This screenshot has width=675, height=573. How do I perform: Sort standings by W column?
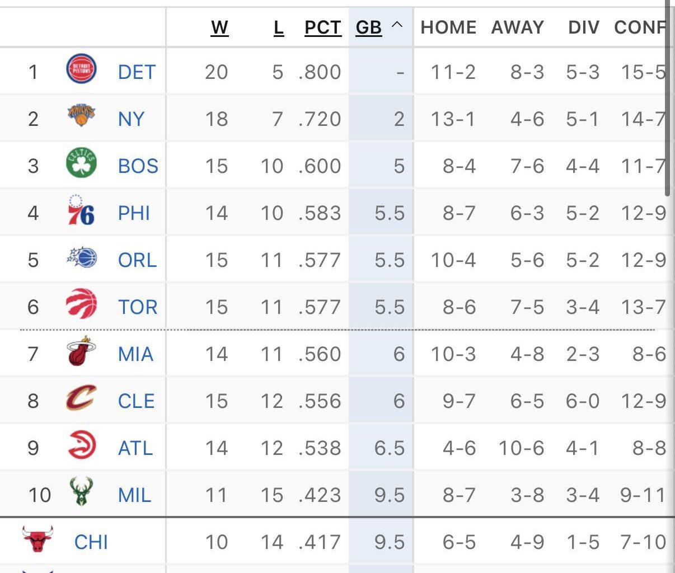[219, 27]
